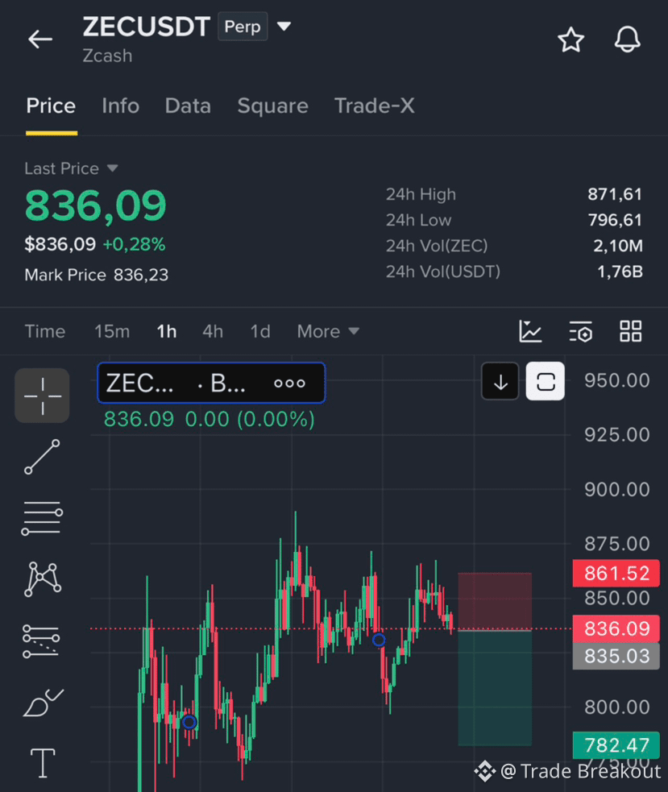Open the Info tab

(120, 106)
